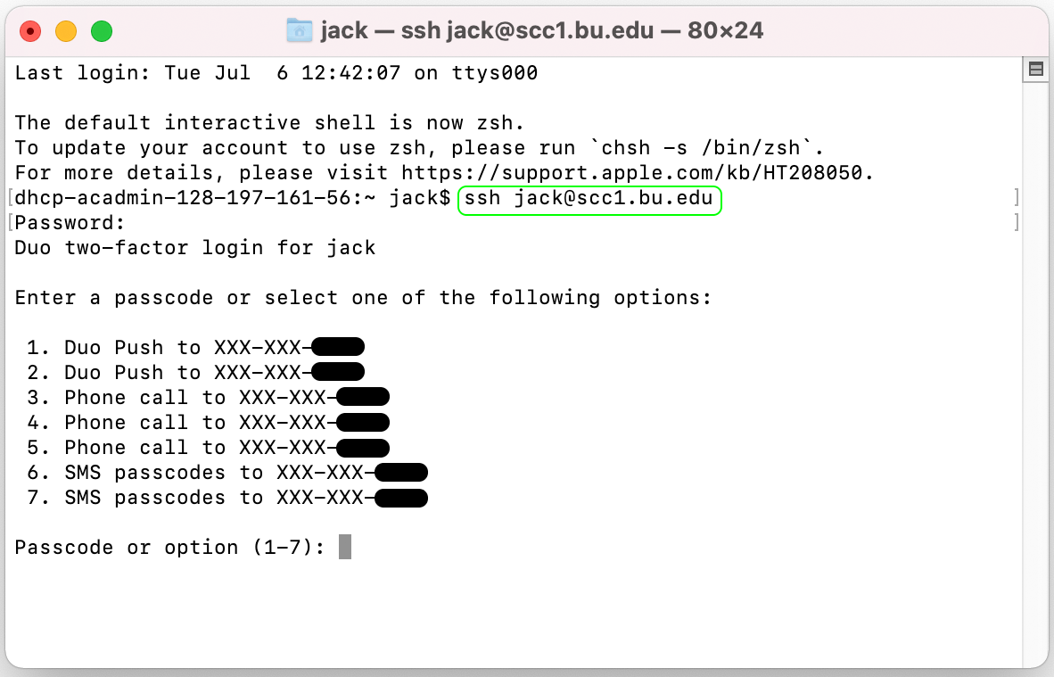Click the blinking cursor after 'Passcode or option (1-7):'

pos(345,547)
